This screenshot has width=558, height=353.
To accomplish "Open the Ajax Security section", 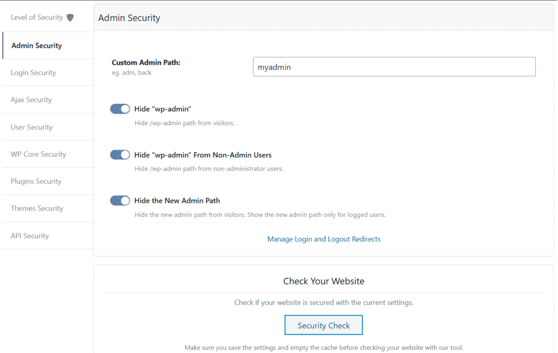I will (31, 100).
